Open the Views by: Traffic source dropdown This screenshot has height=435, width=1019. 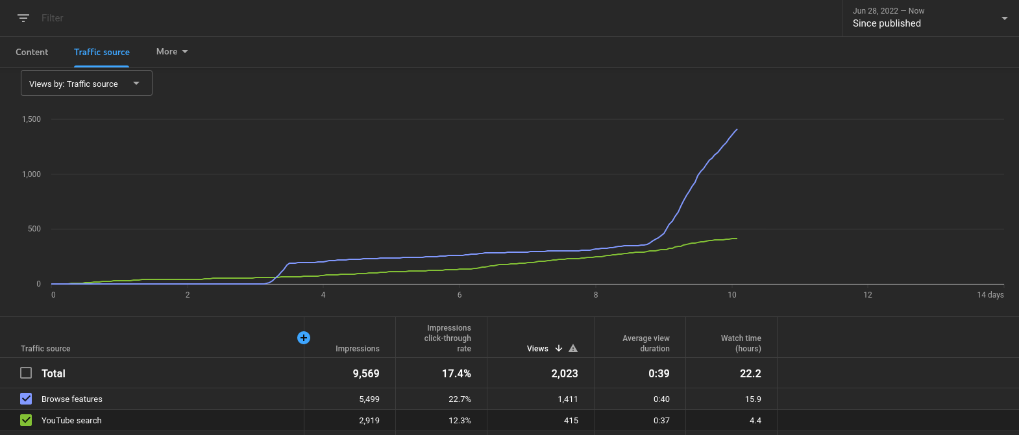(x=86, y=83)
